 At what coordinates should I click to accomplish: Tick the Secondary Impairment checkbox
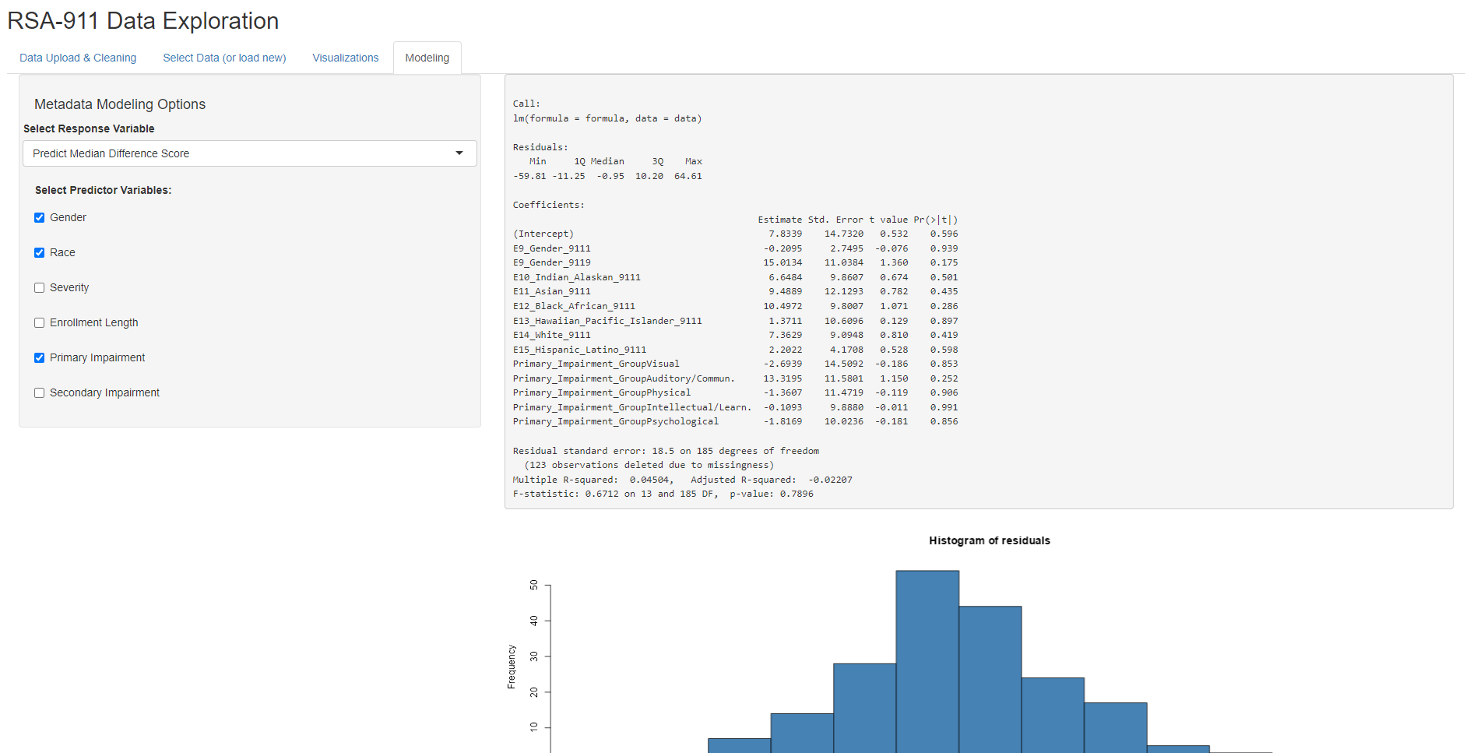point(40,393)
